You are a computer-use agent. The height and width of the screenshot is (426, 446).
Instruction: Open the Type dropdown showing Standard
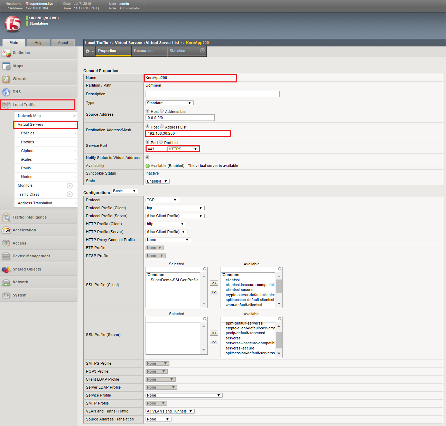point(169,103)
